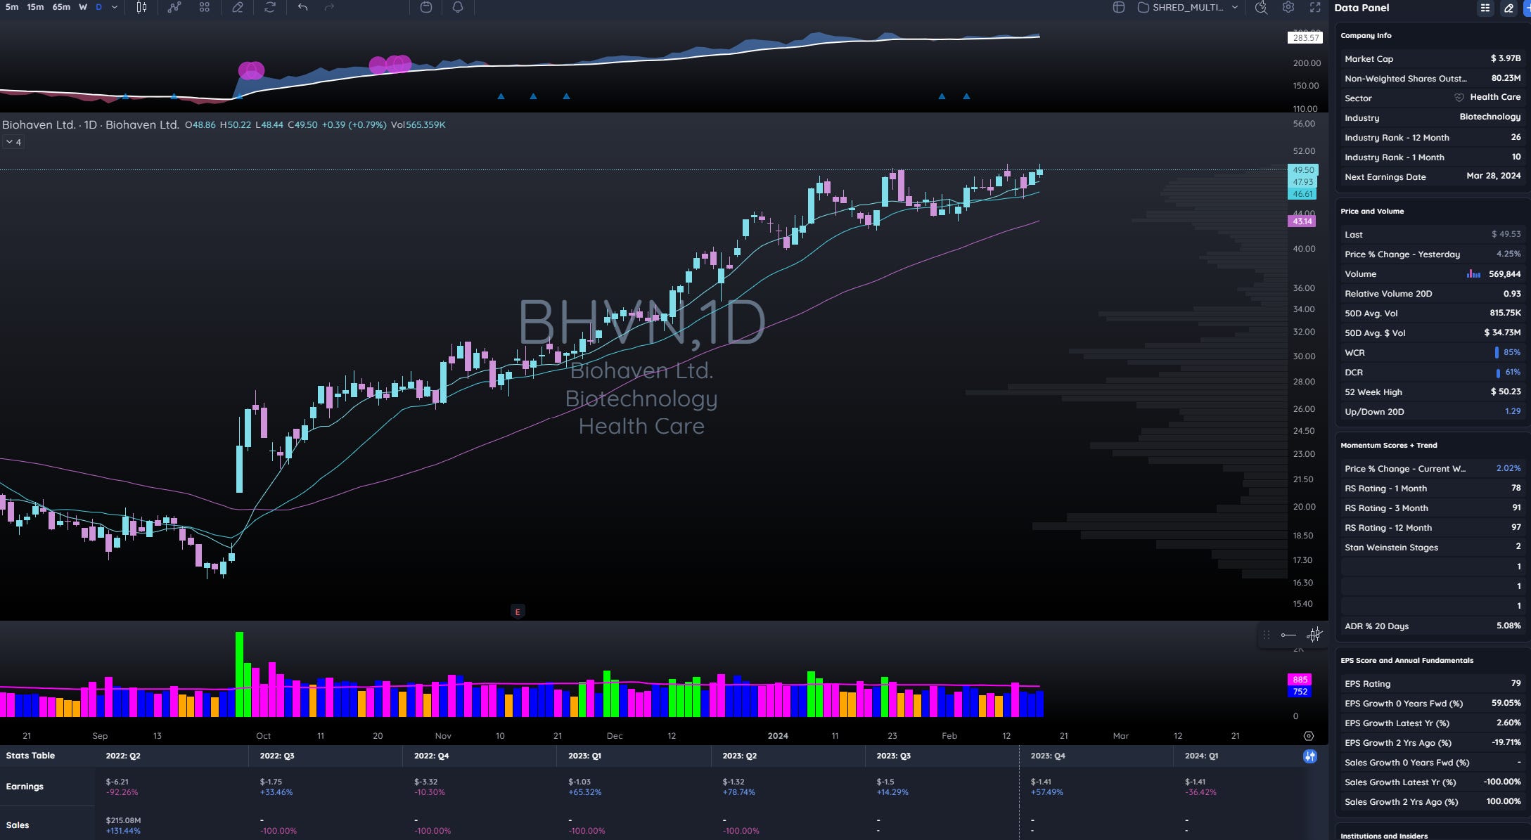This screenshot has height=840, width=1531.
Task: Open the alert bell icon
Action: click(x=458, y=7)
